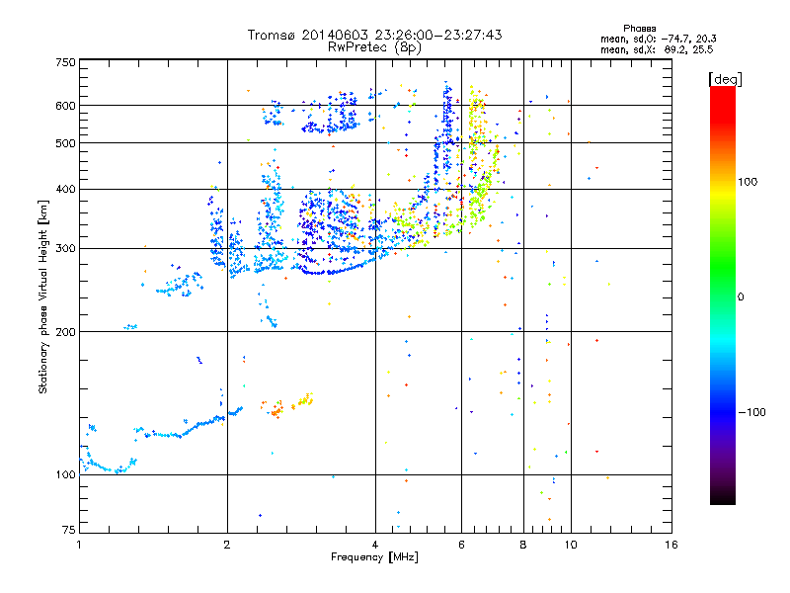The width and height of the screenshot is (790, 593).
Task: Click the y-axis height tick label "100"
Action: tap(65, 474)
